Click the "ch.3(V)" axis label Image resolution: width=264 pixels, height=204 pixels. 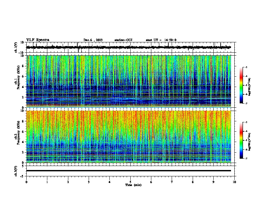coord(16,171)
